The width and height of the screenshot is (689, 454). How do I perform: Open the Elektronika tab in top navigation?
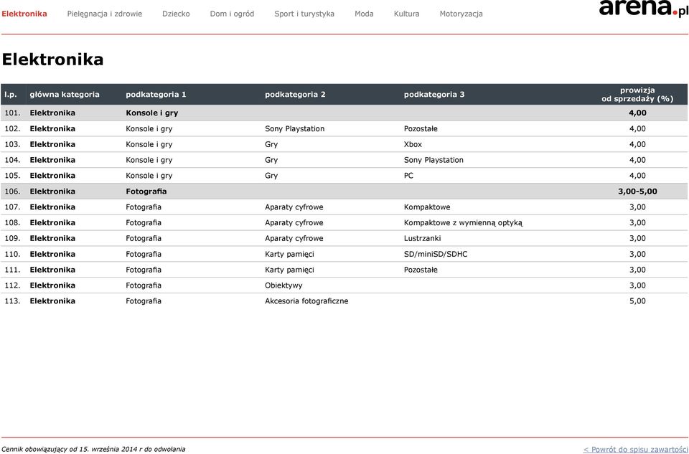24,14
